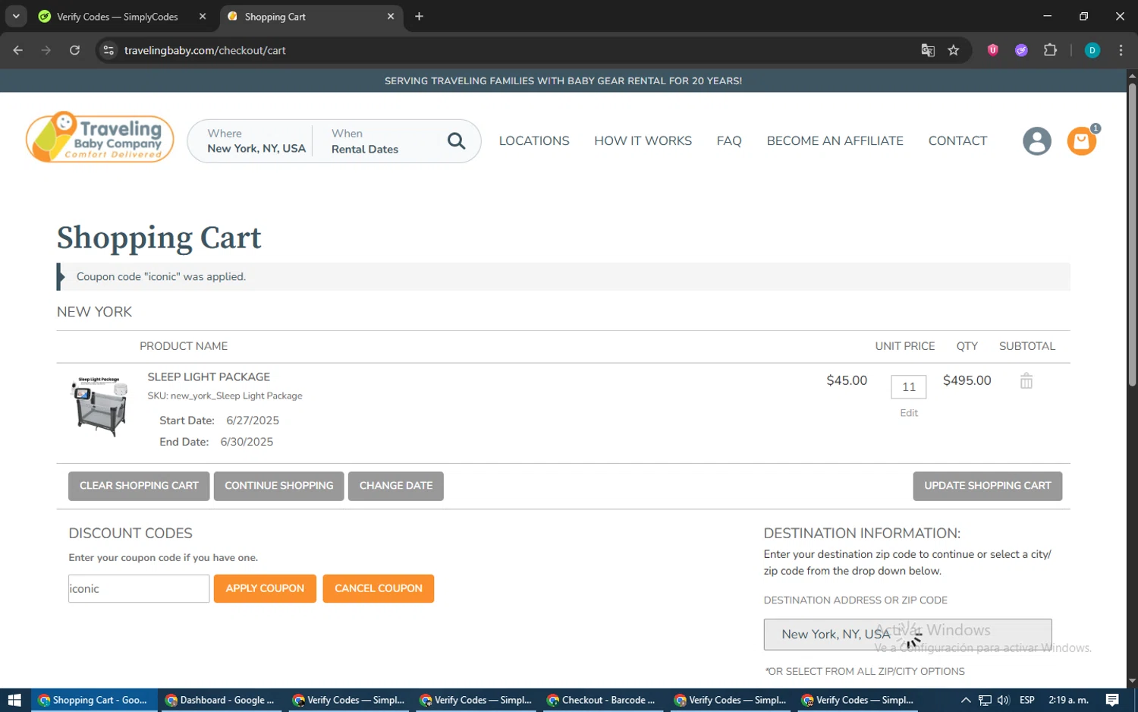Click the Coupon code "iconic" was applied message

(161, 276)
